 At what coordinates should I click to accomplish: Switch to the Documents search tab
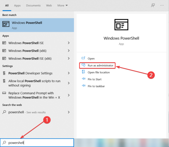coord(33,5)
